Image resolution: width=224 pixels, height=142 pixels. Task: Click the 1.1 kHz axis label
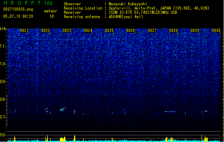pos(3,46)
